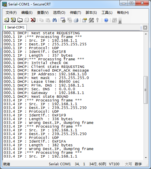This screenshot has width=151, height=169.
Task: Click the Reconnect toolbar icon
Action: click(26, 20)
